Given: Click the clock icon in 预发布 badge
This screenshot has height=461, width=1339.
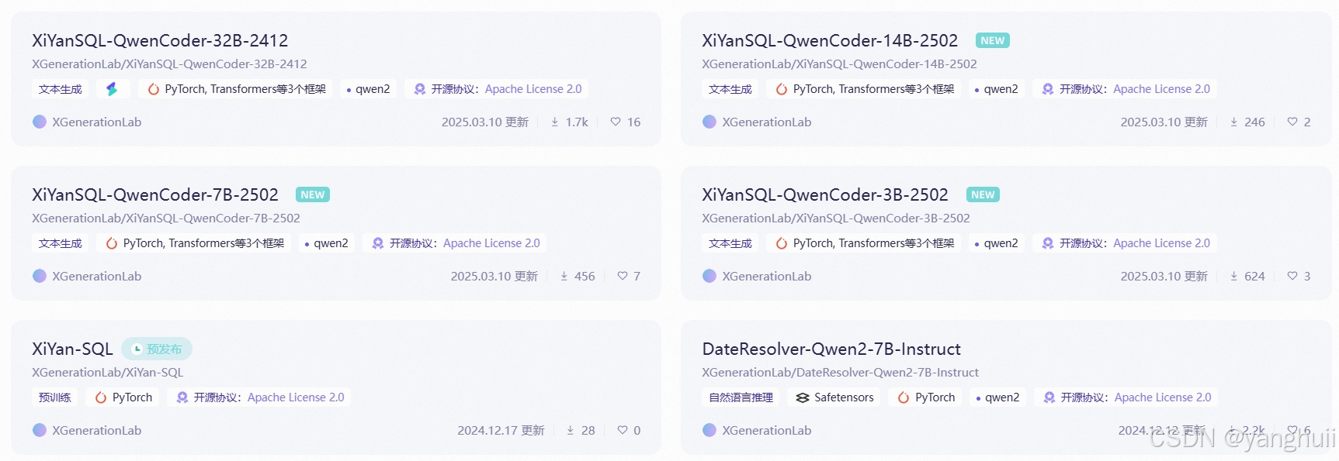Looking at the screenshot, I should coord(137,349).
